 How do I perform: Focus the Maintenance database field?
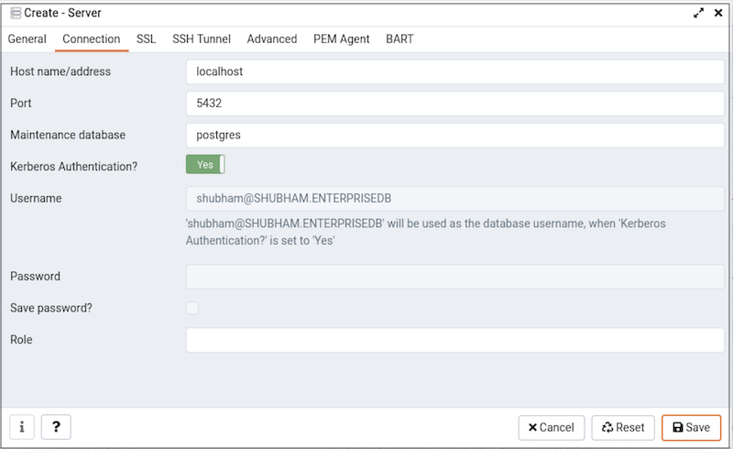454,136
